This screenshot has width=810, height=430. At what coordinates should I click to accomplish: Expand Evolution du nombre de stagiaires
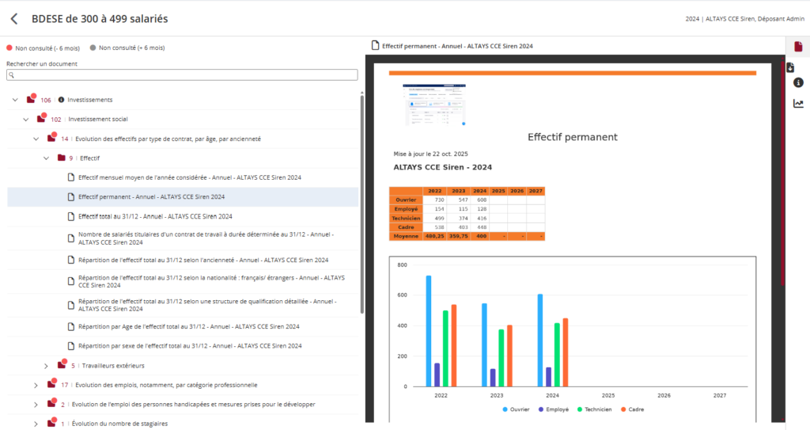[x=36, y=424]
